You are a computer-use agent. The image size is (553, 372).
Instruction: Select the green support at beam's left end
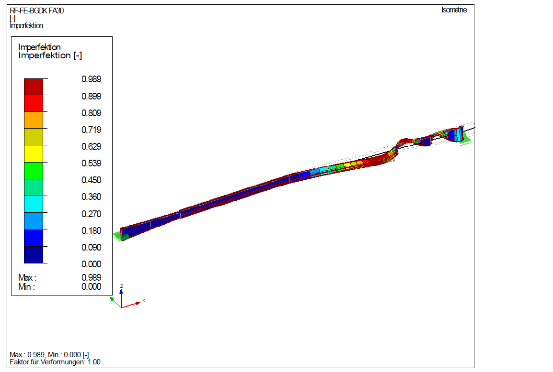[117, 235]
